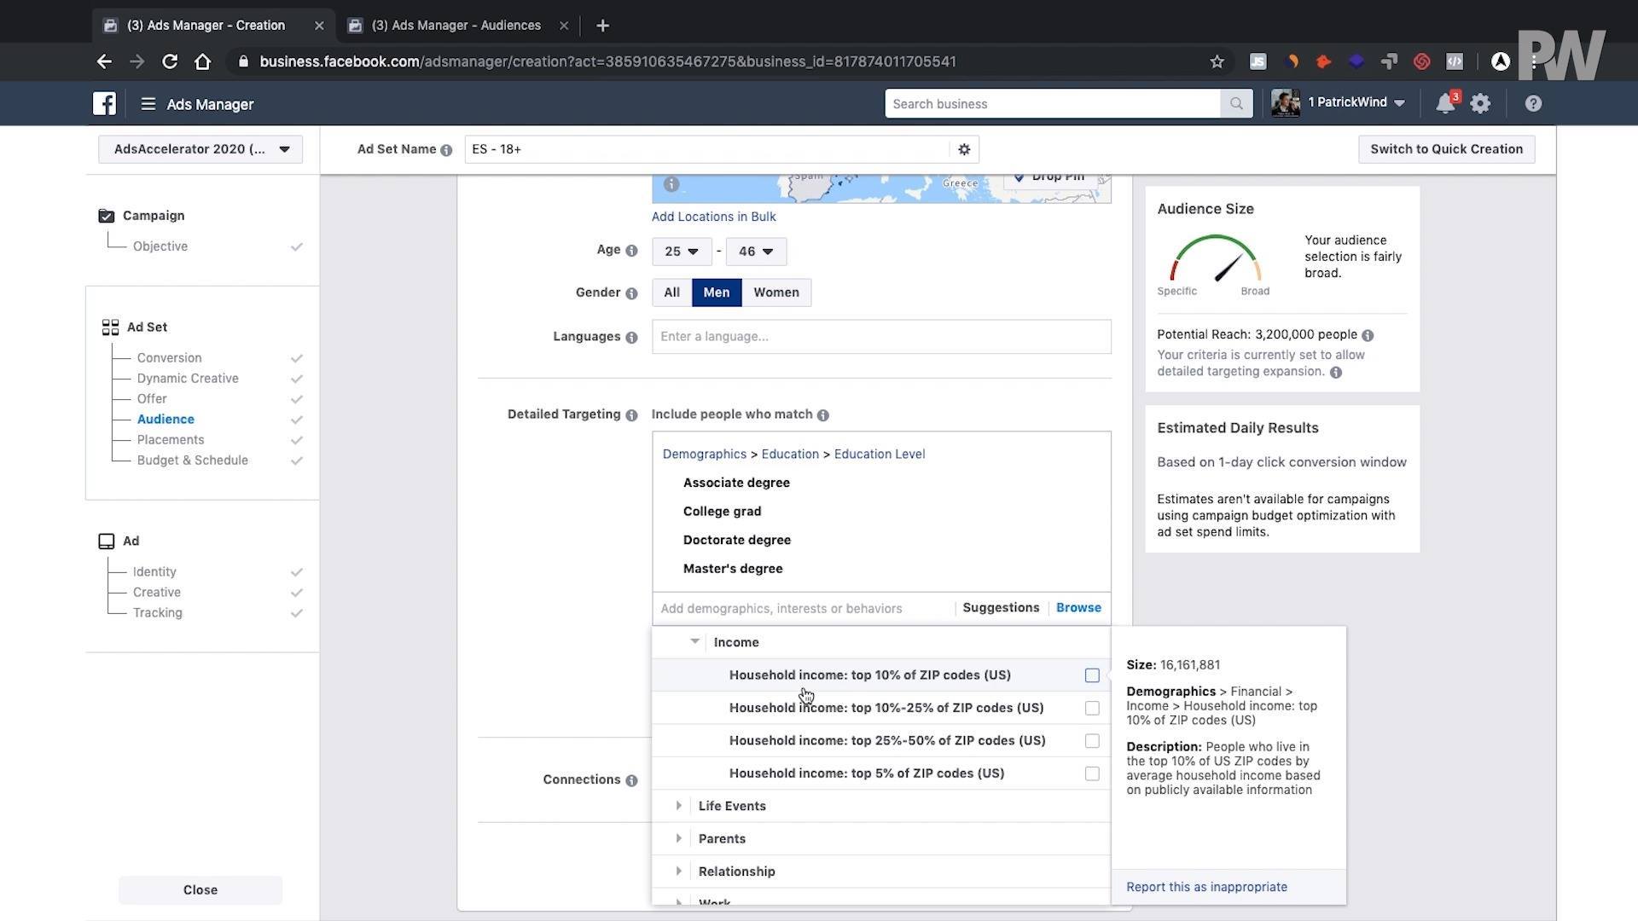The width and height of the screenshot is (1638, 921).
Task: Expand the Parents category
Action: click(x=679, y=839)
